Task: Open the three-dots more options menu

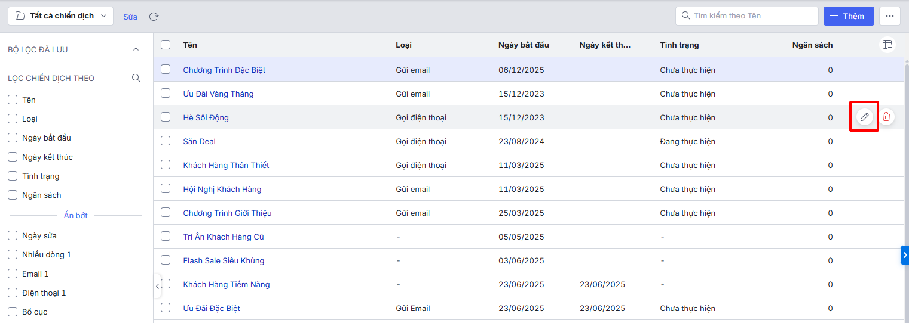Action: 890,16
